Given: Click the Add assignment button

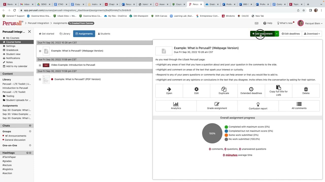Looking at the screenshot, I should [x=262, y=34].
